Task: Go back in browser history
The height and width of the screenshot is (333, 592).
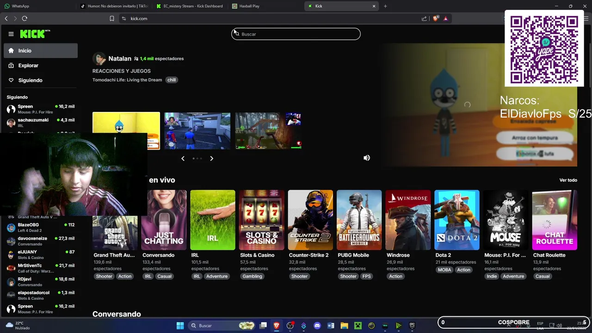Action: tap(6, 18)
